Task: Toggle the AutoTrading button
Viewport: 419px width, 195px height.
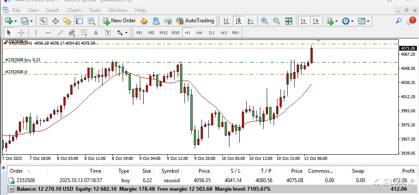Action: (195, 21)
